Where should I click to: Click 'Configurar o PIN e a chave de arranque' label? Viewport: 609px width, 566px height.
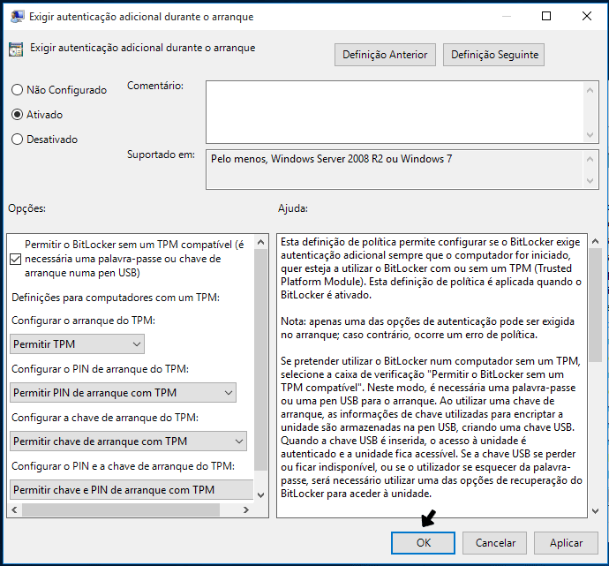coord(123,466)
